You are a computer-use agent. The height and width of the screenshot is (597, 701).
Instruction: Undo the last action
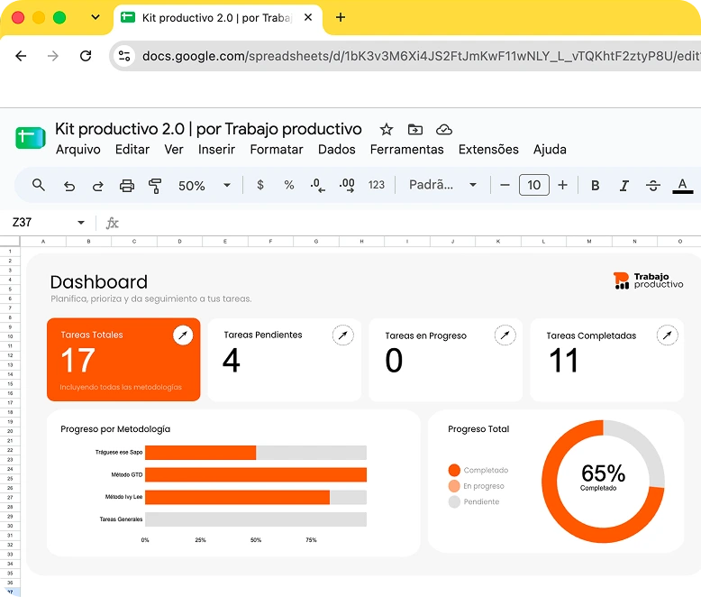tap(68, 186)
